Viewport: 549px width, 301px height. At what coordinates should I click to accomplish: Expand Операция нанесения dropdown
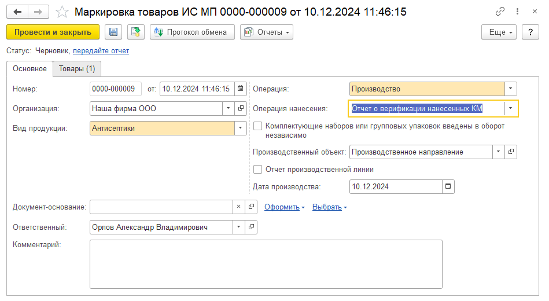[x=510, y=109]
